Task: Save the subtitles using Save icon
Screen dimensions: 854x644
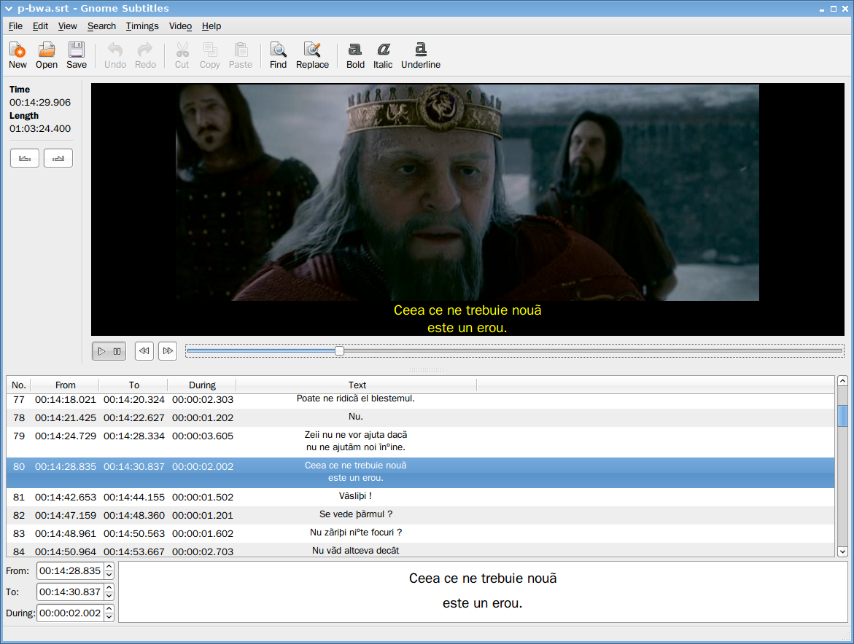Action: (77, 55)
